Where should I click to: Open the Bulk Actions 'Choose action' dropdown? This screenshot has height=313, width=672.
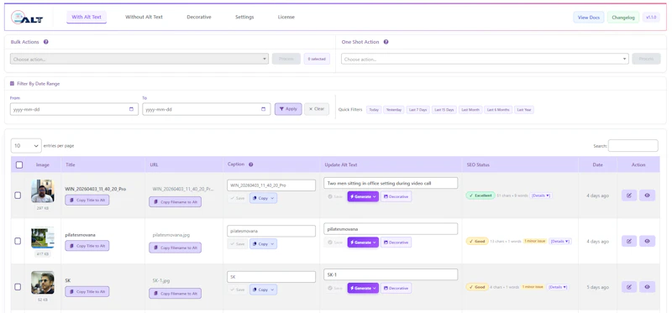point(139,59)
